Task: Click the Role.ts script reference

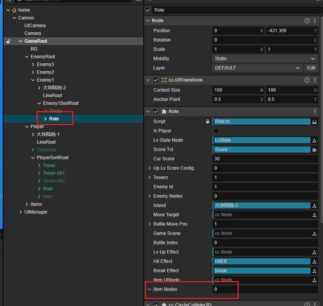Action: pos(262,122)
